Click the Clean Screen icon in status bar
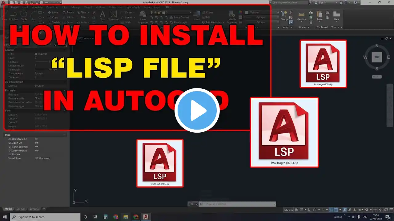 [386, 210]
